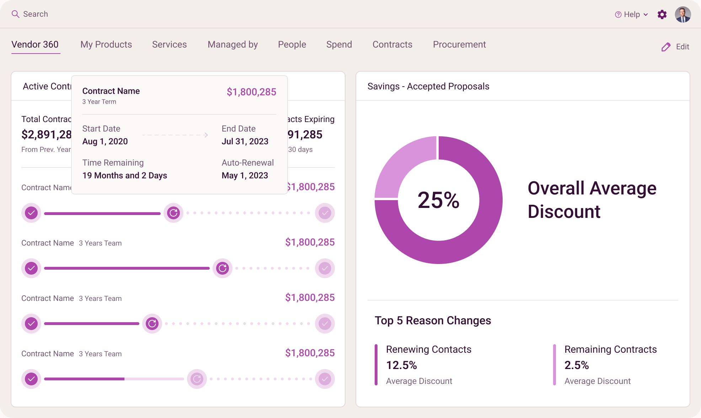Screen dimensions: 701x418
Task: Click the Top 5 Reason Changes heading
Action: tap(433, 321)
